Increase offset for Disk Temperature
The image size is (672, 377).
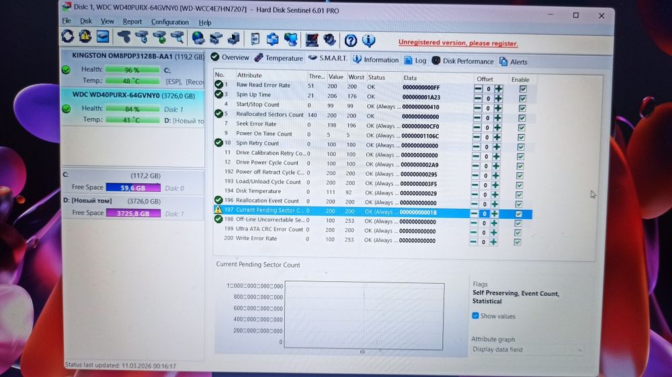pyautogui.click(x=495, y=195)
